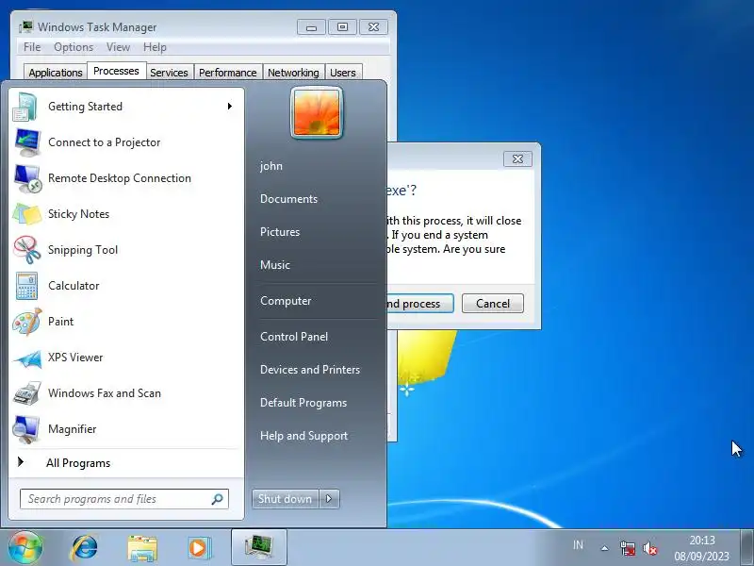This screenshot has height=566, width=754.
Task: Open Paint from Start menu
Action: pos(125,322)
